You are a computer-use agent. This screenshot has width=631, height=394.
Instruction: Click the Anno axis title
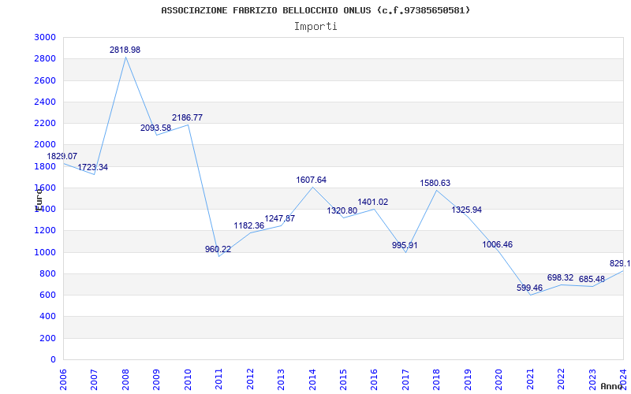tap(611, 386)
